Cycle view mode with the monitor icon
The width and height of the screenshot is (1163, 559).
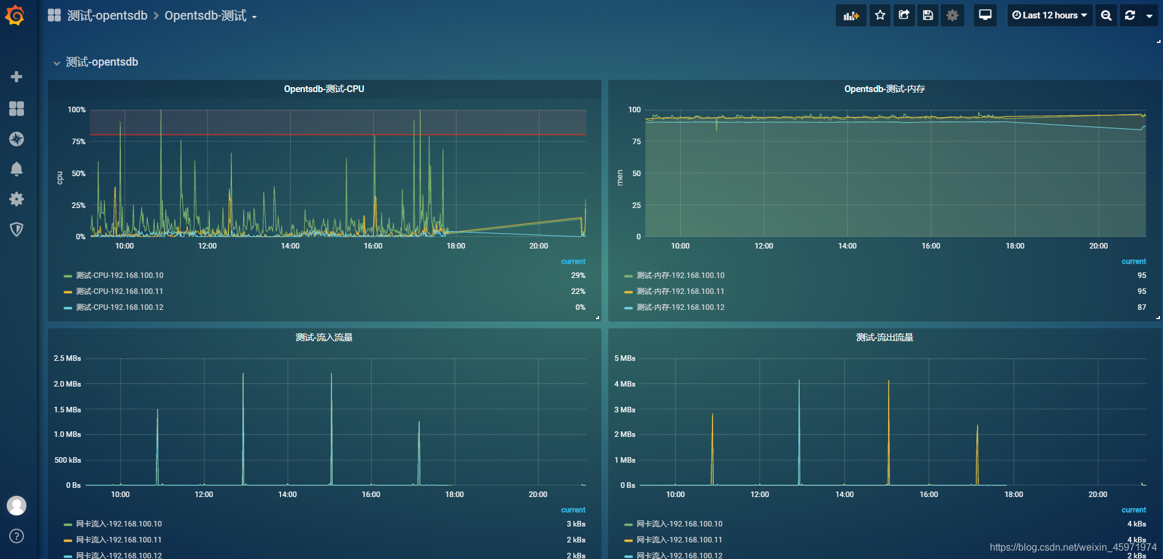tap(985, 15)
